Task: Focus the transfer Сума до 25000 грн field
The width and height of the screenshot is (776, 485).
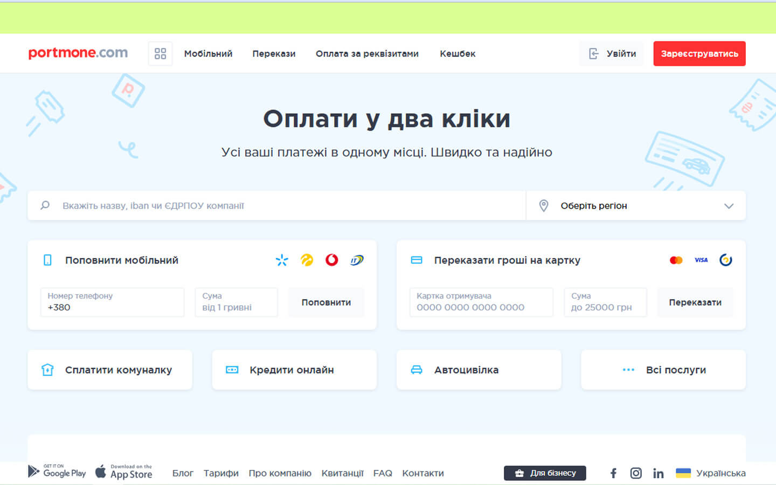Action: pos(605,302)
